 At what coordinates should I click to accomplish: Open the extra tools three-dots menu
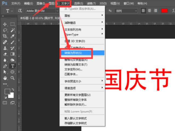click(x=5, y=84)
